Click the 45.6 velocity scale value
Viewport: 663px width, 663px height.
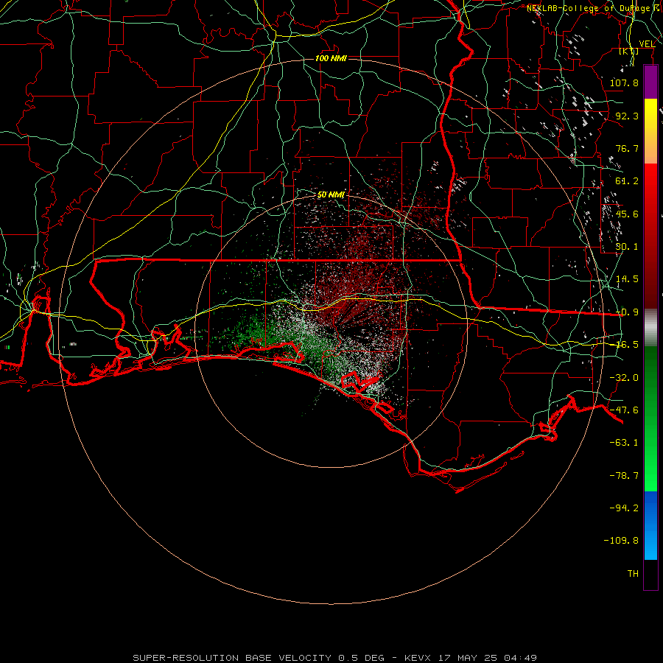(x=627, y=214)
